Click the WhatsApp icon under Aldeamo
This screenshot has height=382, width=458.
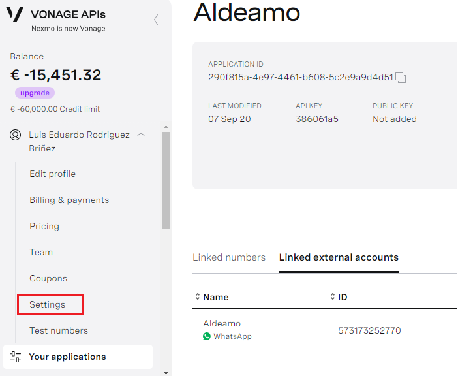(207, 336)
